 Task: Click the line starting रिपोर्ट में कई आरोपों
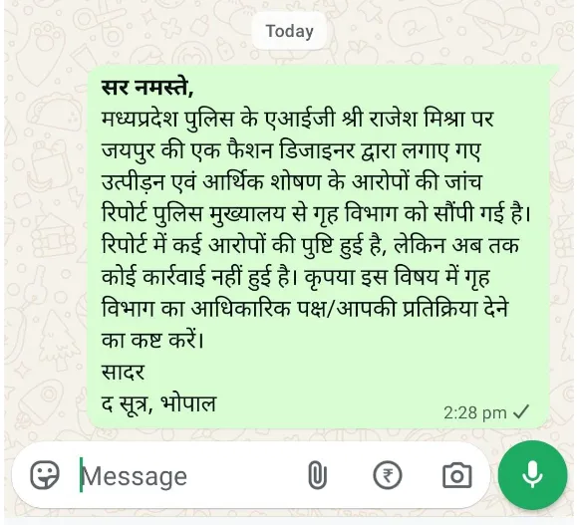coord(310,245)
